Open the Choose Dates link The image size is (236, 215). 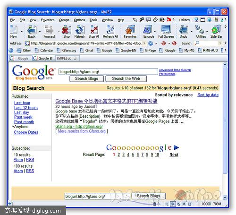26,132
